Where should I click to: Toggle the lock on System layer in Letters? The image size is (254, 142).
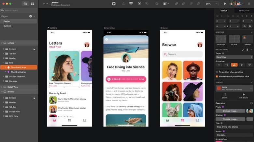pos(34,49)
